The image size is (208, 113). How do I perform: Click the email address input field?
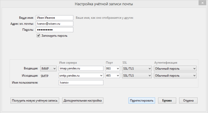[55, 24]
